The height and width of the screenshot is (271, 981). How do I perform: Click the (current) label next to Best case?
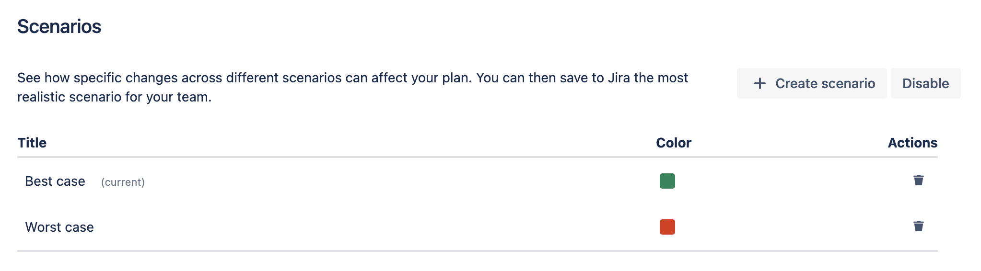(123, 182)
